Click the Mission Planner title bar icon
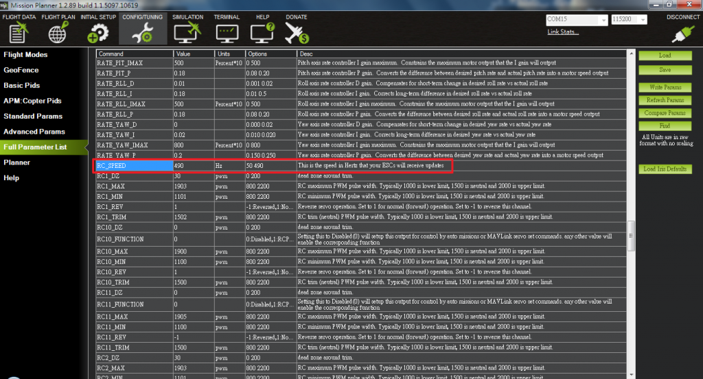Viewport: 703px width, 379px height. [x=4, y=5]
